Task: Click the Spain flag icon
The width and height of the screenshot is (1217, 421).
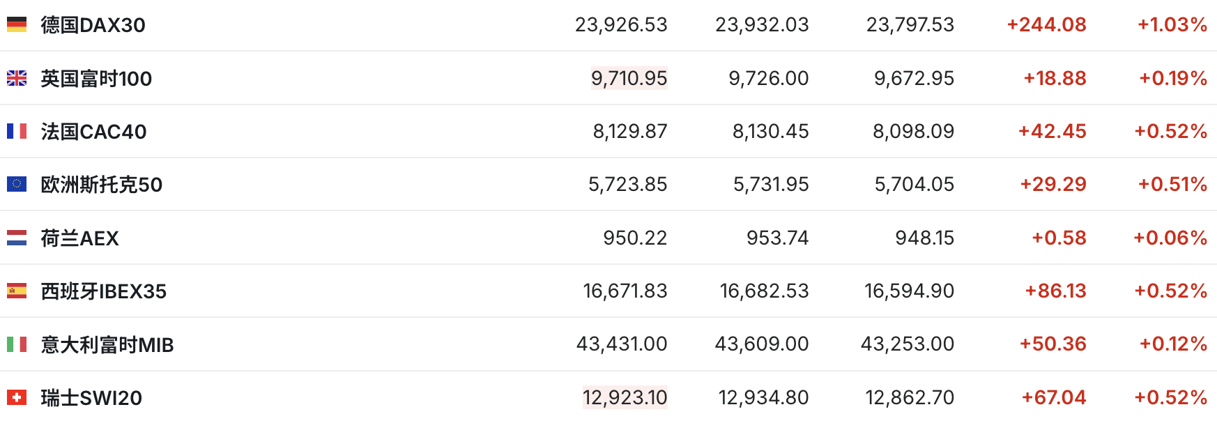Action: [17, 291]
